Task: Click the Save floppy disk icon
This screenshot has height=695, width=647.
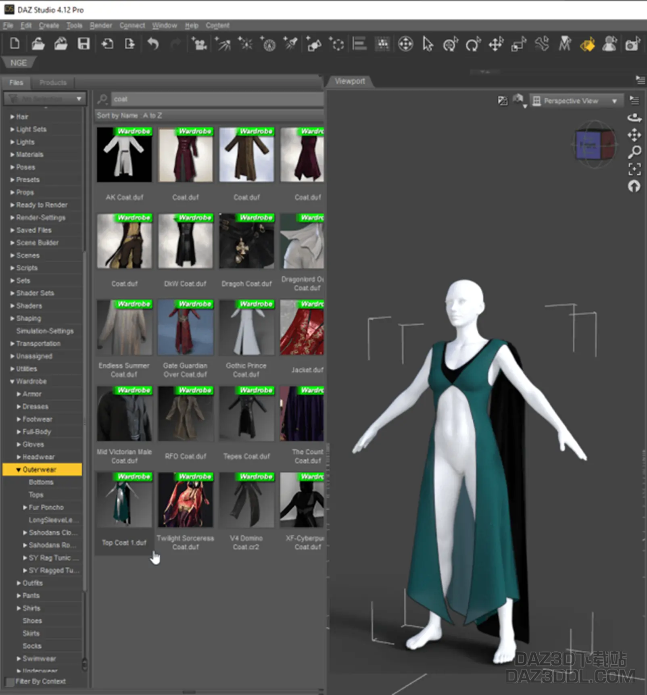Action: 83,44
